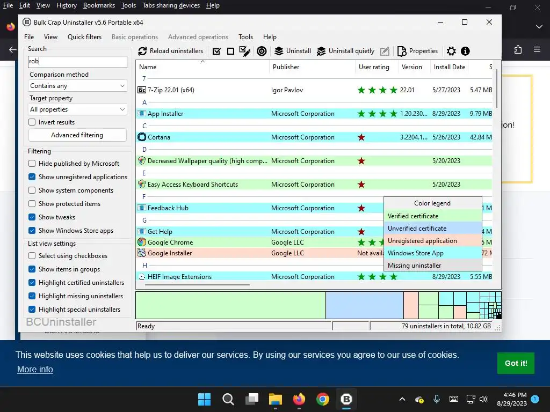550x412 pixels.
Task: Click the select all checked-box icon
Action: [217, 51]
